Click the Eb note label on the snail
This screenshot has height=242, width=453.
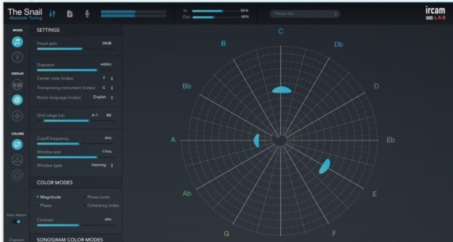(391, 140)
